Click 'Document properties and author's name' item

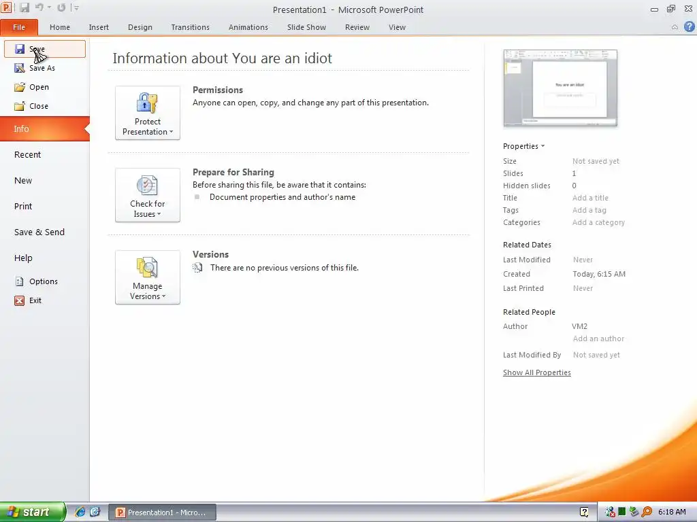[282, 197]
